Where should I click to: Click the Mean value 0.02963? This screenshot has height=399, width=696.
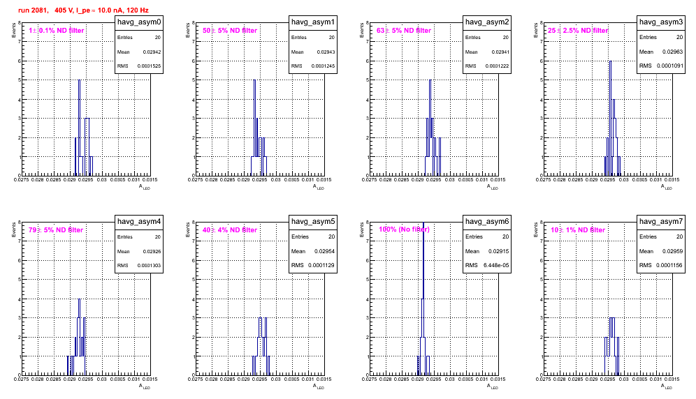click(672, 52)
